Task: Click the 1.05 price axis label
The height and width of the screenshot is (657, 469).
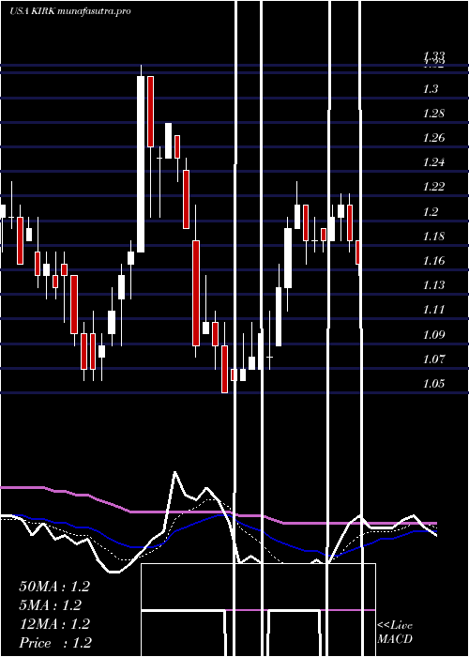Action: tap(433, 383)
